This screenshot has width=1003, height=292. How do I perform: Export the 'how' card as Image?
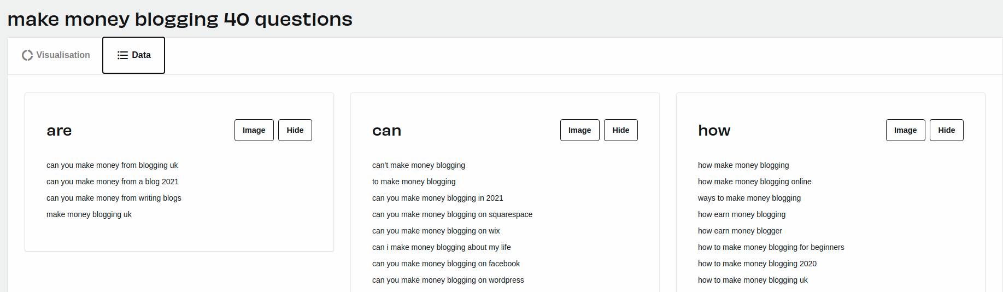pyautogui.click(x=906, y=130)
